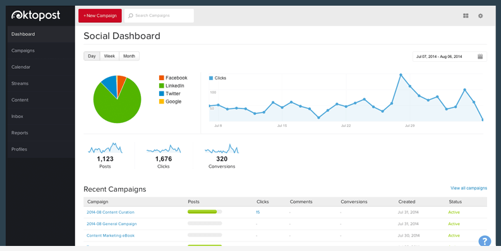Screen dimensions: 501x251
Task: Click the Twitter blue legend swatch
Action: coord(161,94)
